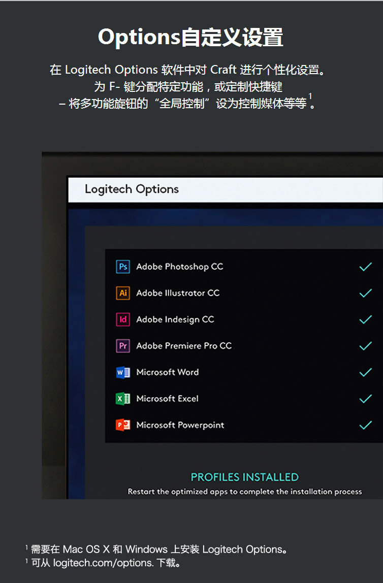Screen dimensions: 383x583
Task: Toggle the checkmark for Adobe Premiere Pro CC
Action: point(366,346)
